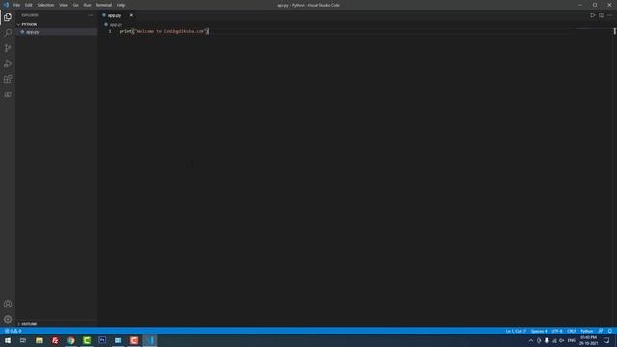Click the VS Code logo in title bar
This screenshot has height=347, width=617.
(x=6, y=5)
